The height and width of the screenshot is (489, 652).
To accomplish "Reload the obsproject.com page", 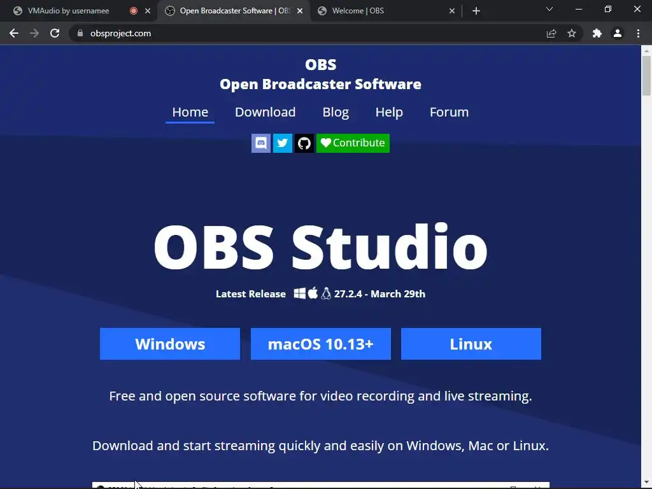I will [55, 33].
